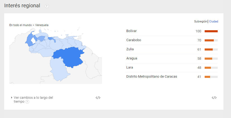Click the Zulia list entry
Screen dimensions: 231x118
[x=130, y=49]
